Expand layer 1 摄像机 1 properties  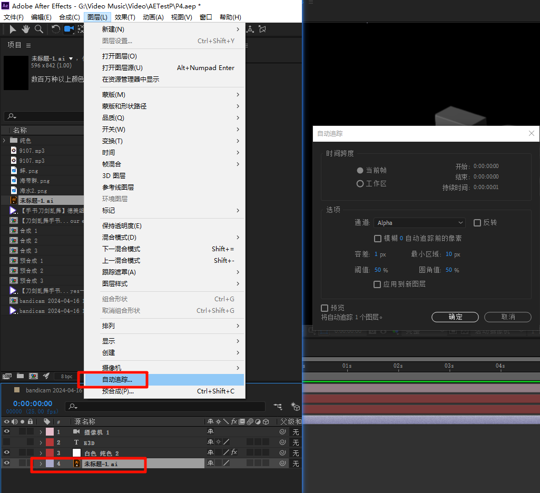41,432
